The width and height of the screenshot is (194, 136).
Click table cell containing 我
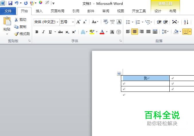(x=145, y=78)
